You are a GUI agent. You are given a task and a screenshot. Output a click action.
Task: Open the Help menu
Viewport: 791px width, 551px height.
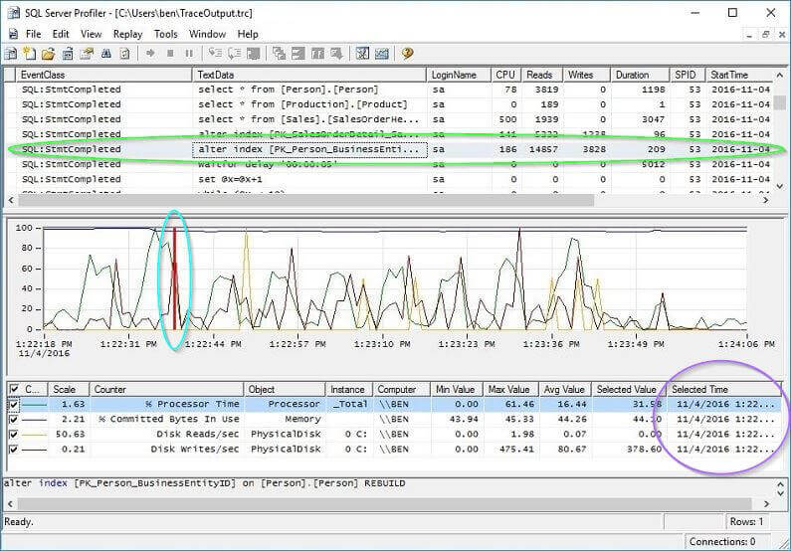[x=248, y=34]
